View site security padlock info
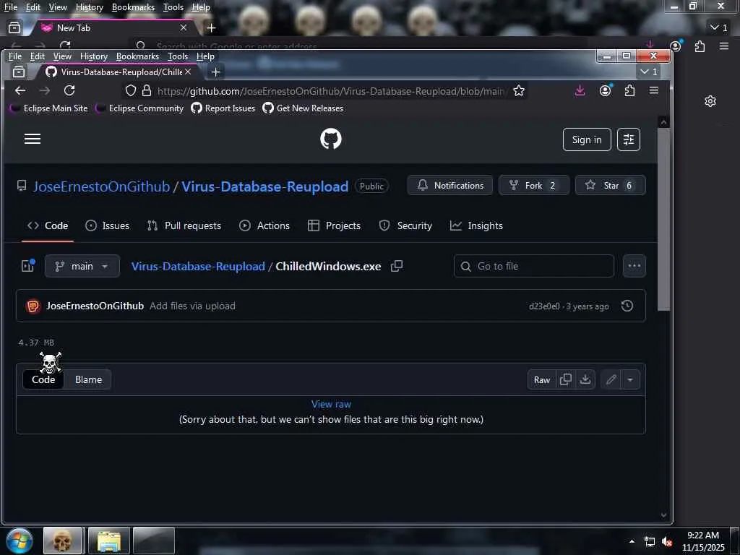 pos(147,90)
